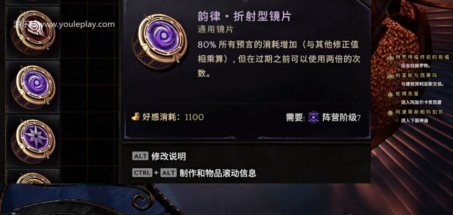Click objective 回去找赫罗特

pos(416,66)
